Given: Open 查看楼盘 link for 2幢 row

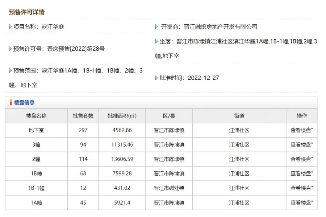Looking at the screenshot, I should [x=301, y=159].
